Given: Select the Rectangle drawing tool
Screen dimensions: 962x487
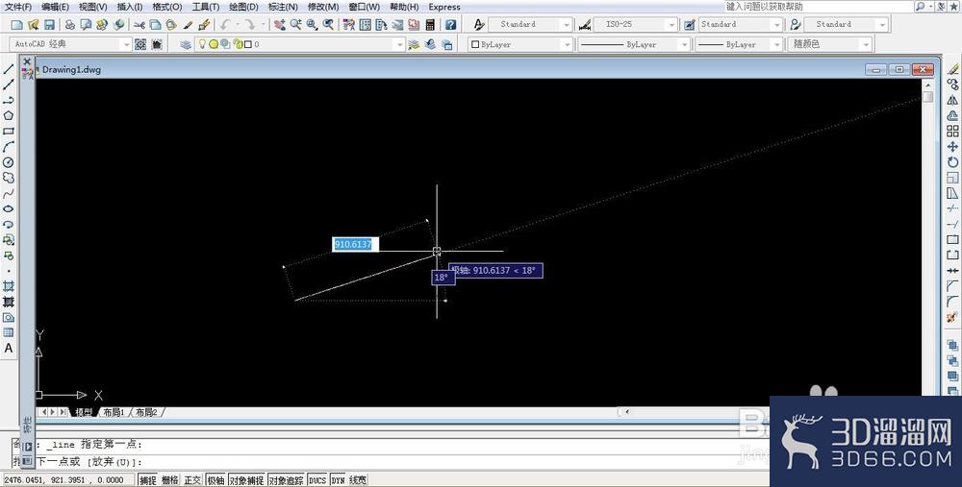Looking at the screenshot, I should pos(9,131).
